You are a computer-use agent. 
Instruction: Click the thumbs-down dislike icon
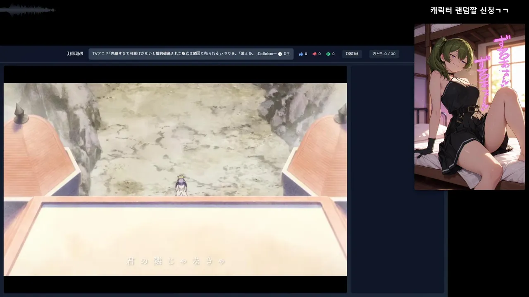tap(315, 54)
